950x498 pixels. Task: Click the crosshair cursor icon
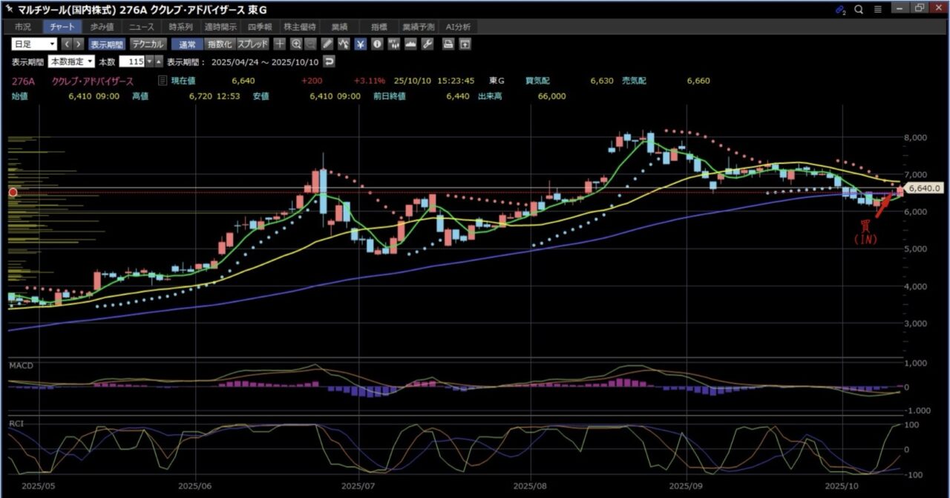(x=280, y=44)
